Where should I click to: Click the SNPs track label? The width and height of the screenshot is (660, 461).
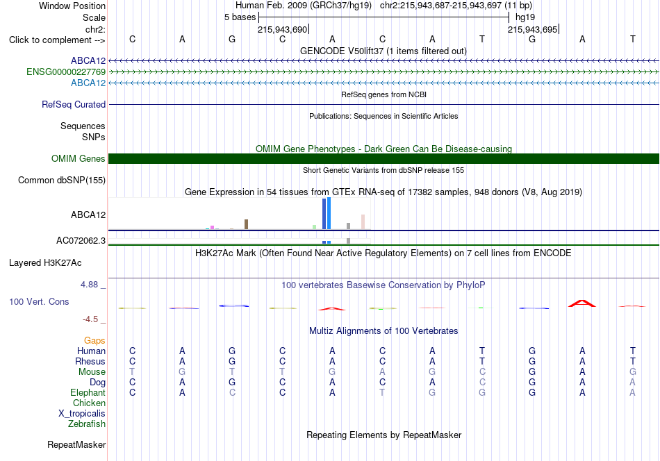click(x=94, y=137)
